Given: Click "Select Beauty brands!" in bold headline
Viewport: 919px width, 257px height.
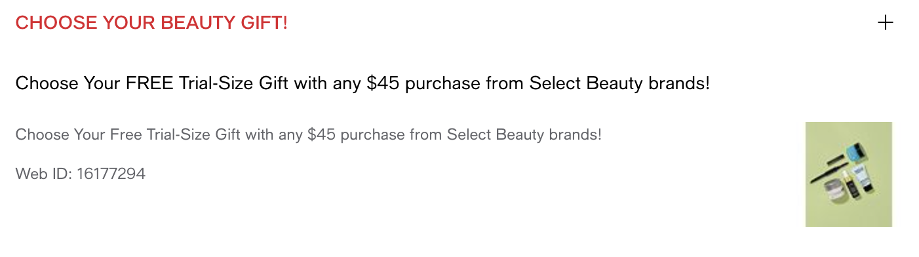Looking at the screenshot, I should [x=620, y=84].
